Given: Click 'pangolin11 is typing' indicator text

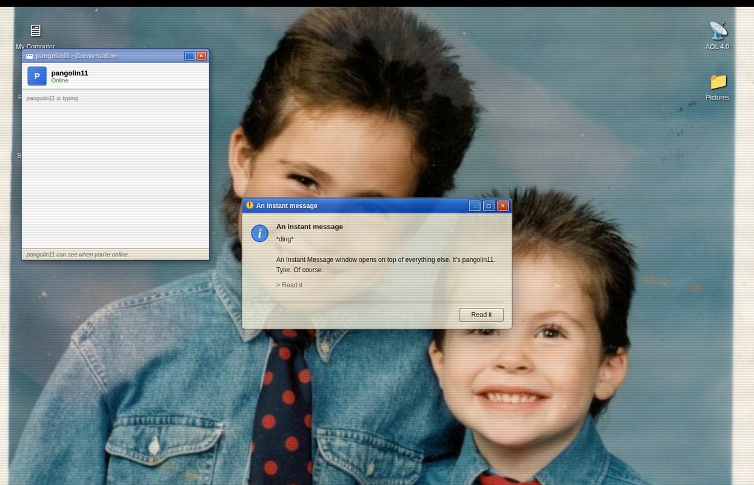Looking at the screenshot, I should click(x=53, y=98).
